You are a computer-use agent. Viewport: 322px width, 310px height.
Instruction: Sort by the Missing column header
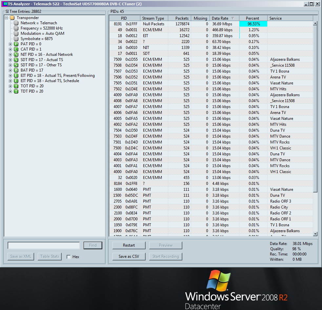click(200, 18)
